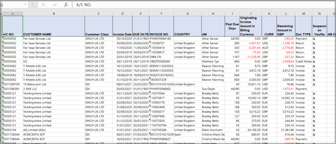The height and width of the screenshot is (144, 336).
Task: Select column I header
Action: tap(232, 14)
